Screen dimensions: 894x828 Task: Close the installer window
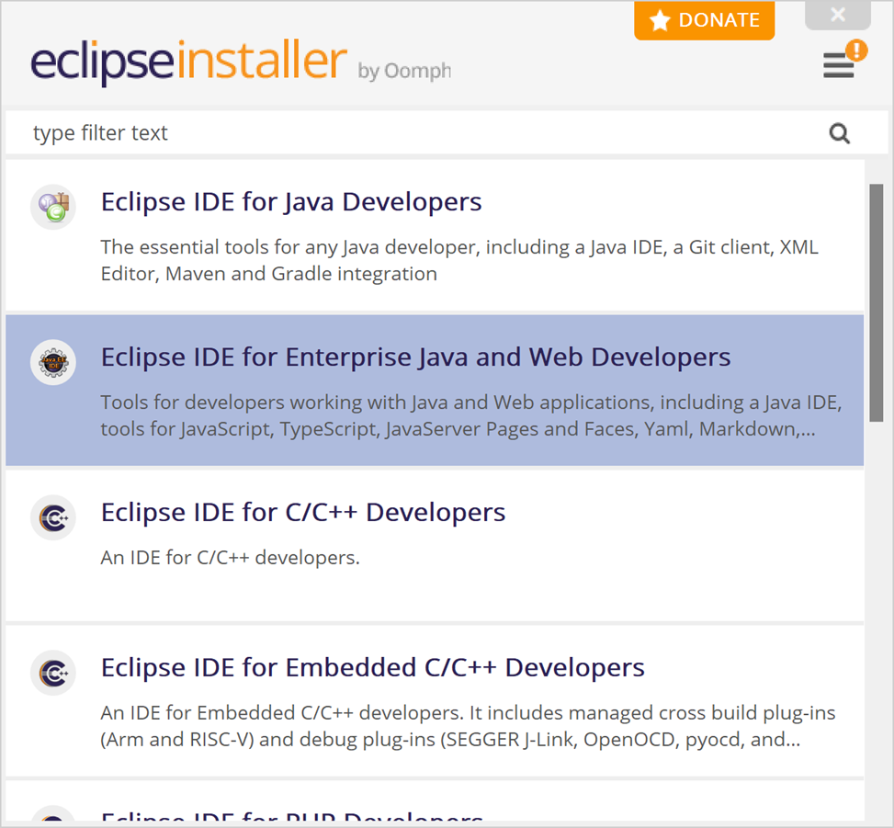(x=838, y=15)
